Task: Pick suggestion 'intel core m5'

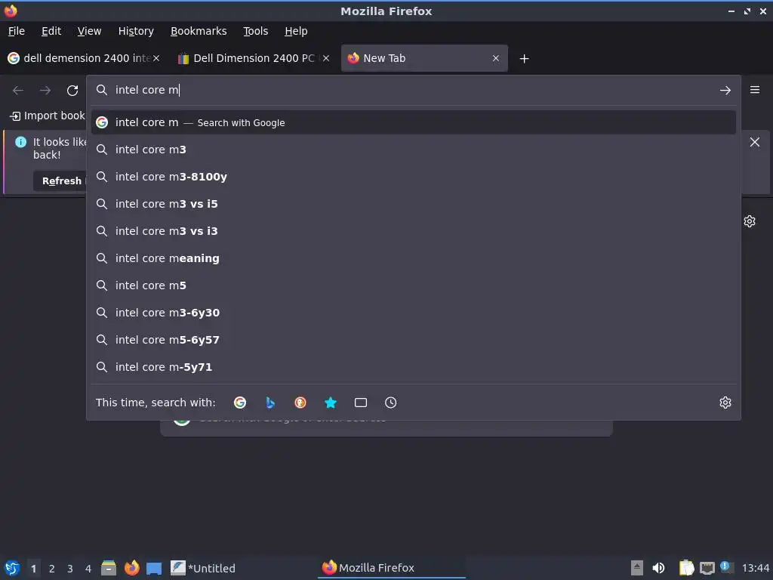Action: click(413, 285)
